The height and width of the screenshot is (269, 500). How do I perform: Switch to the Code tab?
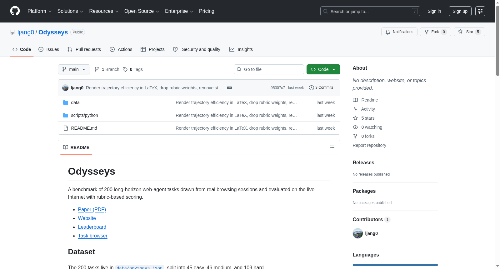[22, 49]
